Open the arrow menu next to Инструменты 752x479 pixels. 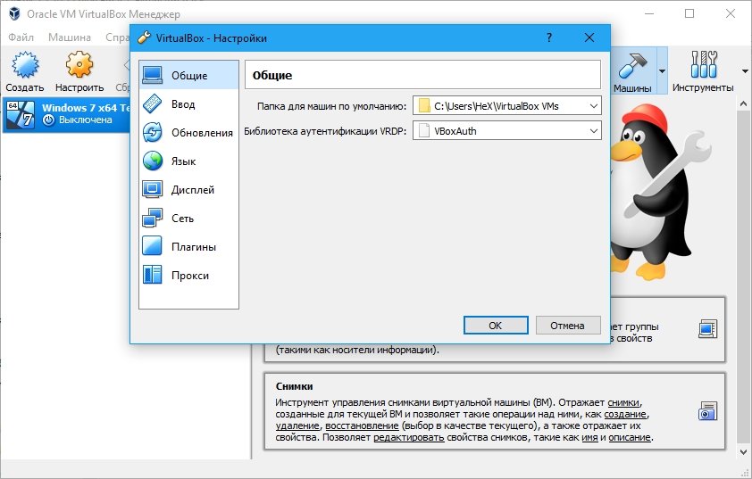[x=745, y=70]
